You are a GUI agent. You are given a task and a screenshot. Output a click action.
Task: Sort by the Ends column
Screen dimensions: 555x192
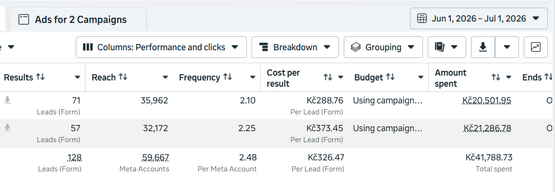[548, 77]
